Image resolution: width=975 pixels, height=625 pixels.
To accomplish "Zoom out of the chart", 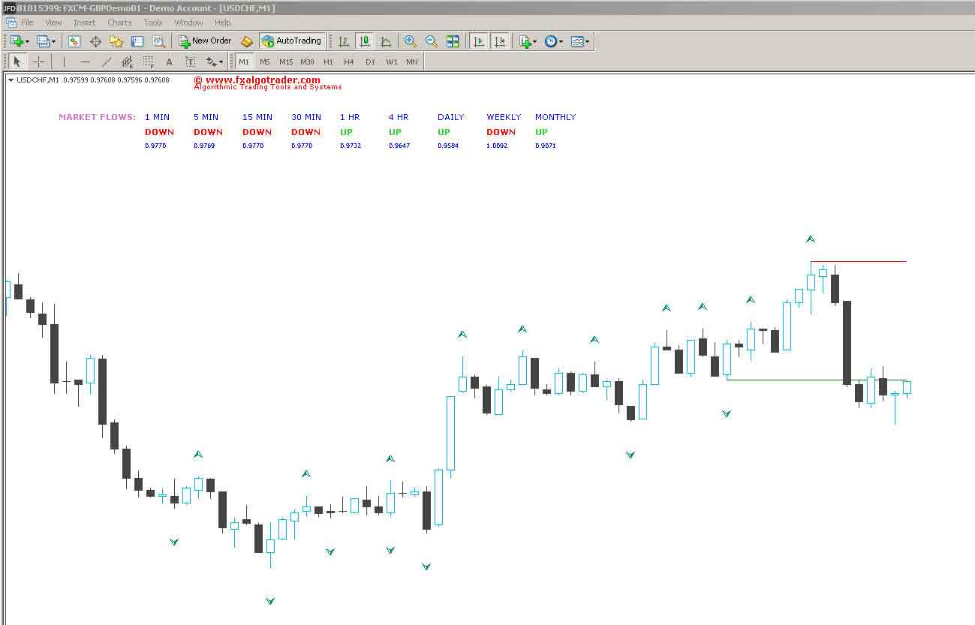I will coord(431,41).
